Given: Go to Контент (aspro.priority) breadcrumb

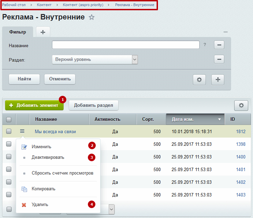Looking at the screenshot, I should pos(83,5).
